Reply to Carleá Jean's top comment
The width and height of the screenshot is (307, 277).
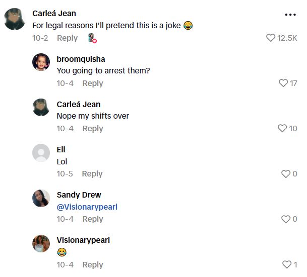(67, 38)
